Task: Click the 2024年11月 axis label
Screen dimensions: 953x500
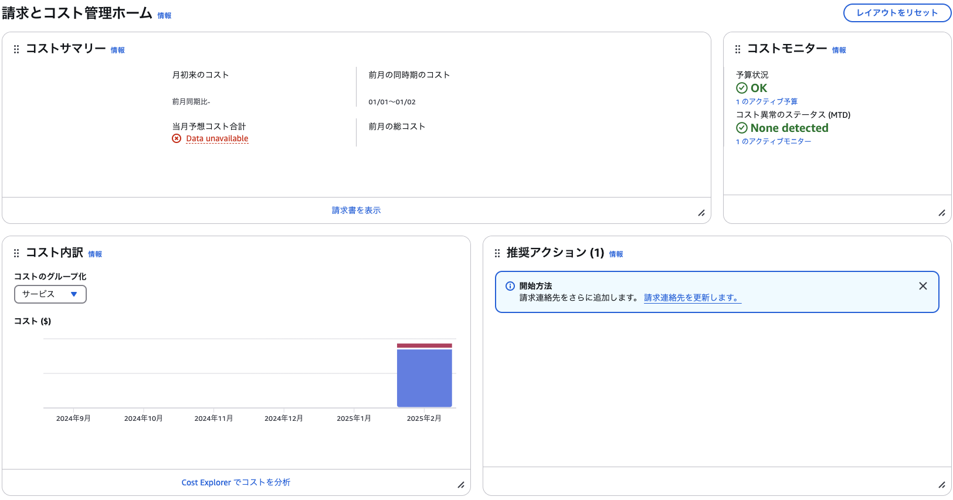Action: tap(213, 419)
